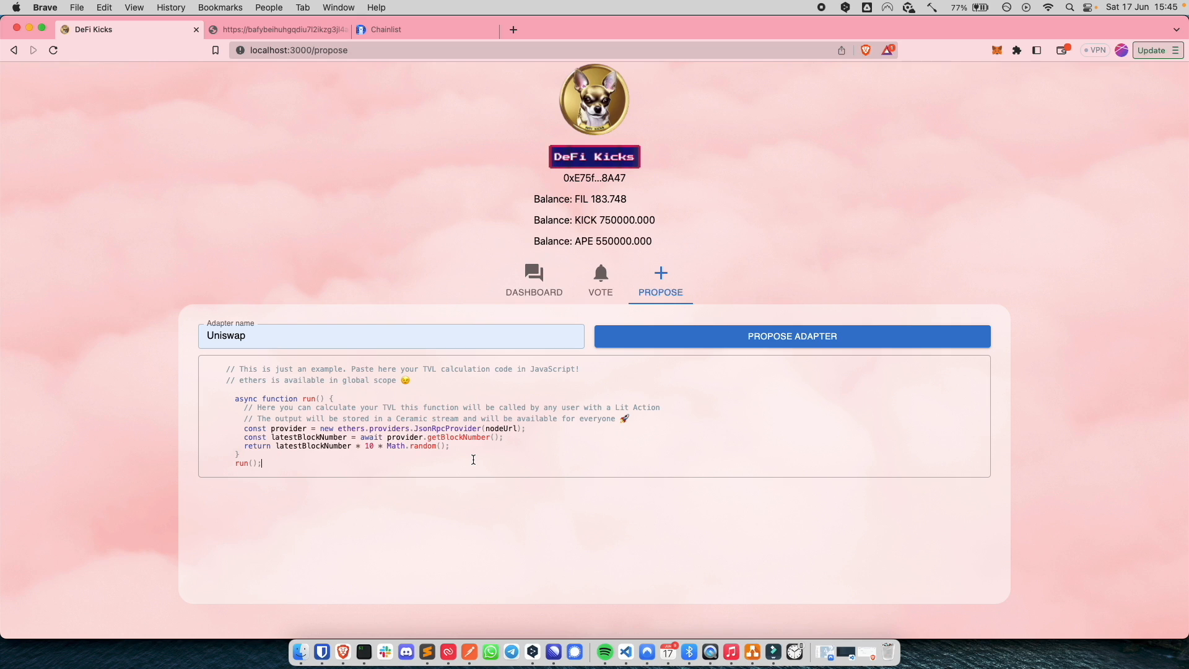Viewport: 1189px width, 669px height.
Task: Click the Wi-Fi status icon
Action: (1048, 7)
